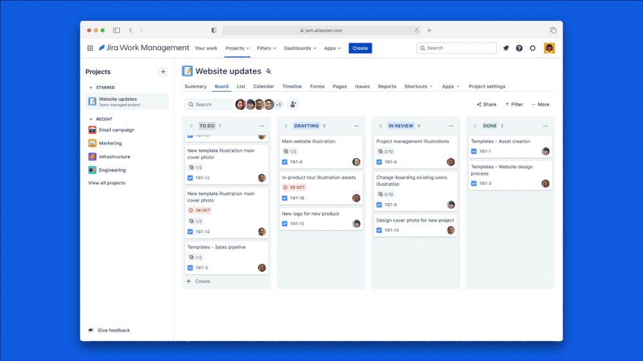Screen dimensions: 643x361
Task: Open DRAFTING column more options
Action: [357, 126]
